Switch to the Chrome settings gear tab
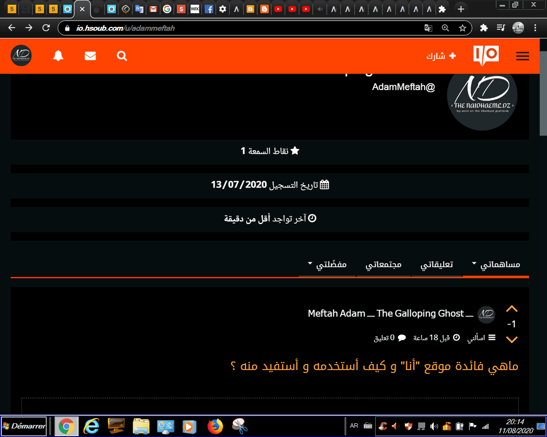 click(222, 9)
